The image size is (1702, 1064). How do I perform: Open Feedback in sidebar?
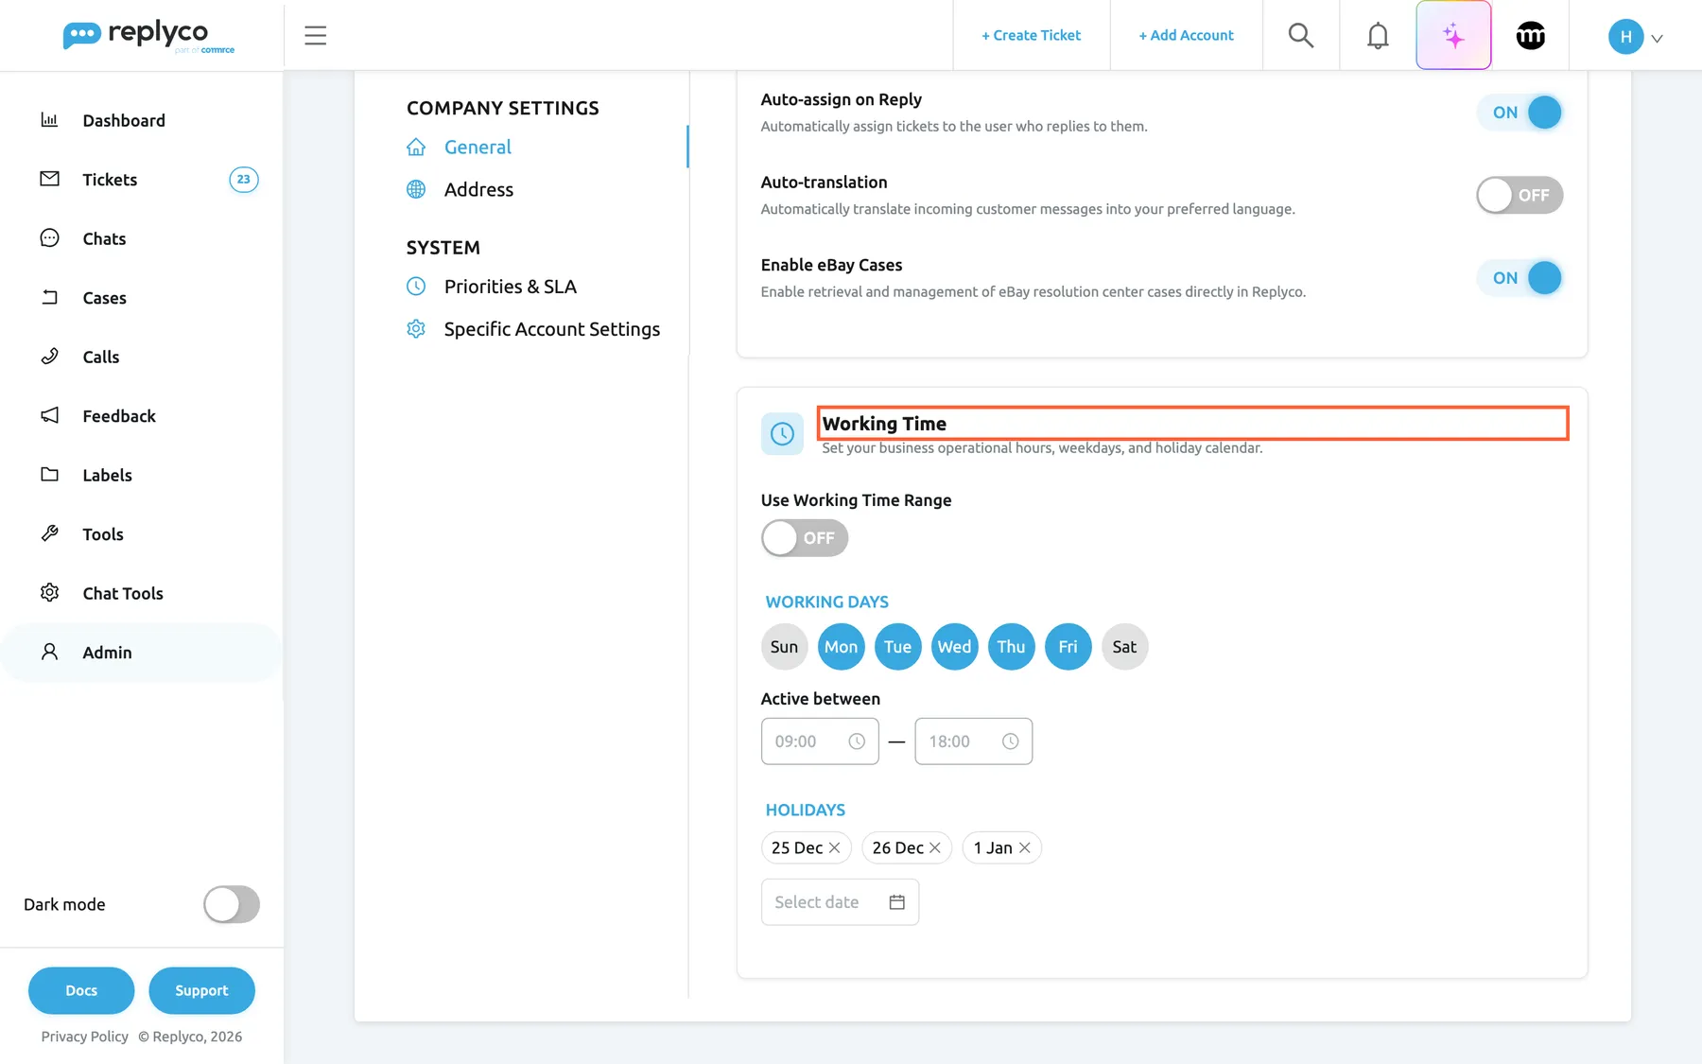point(142,416)
